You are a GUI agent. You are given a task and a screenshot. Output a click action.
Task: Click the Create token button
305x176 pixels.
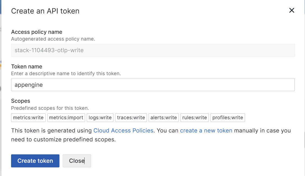coord(35,161)
